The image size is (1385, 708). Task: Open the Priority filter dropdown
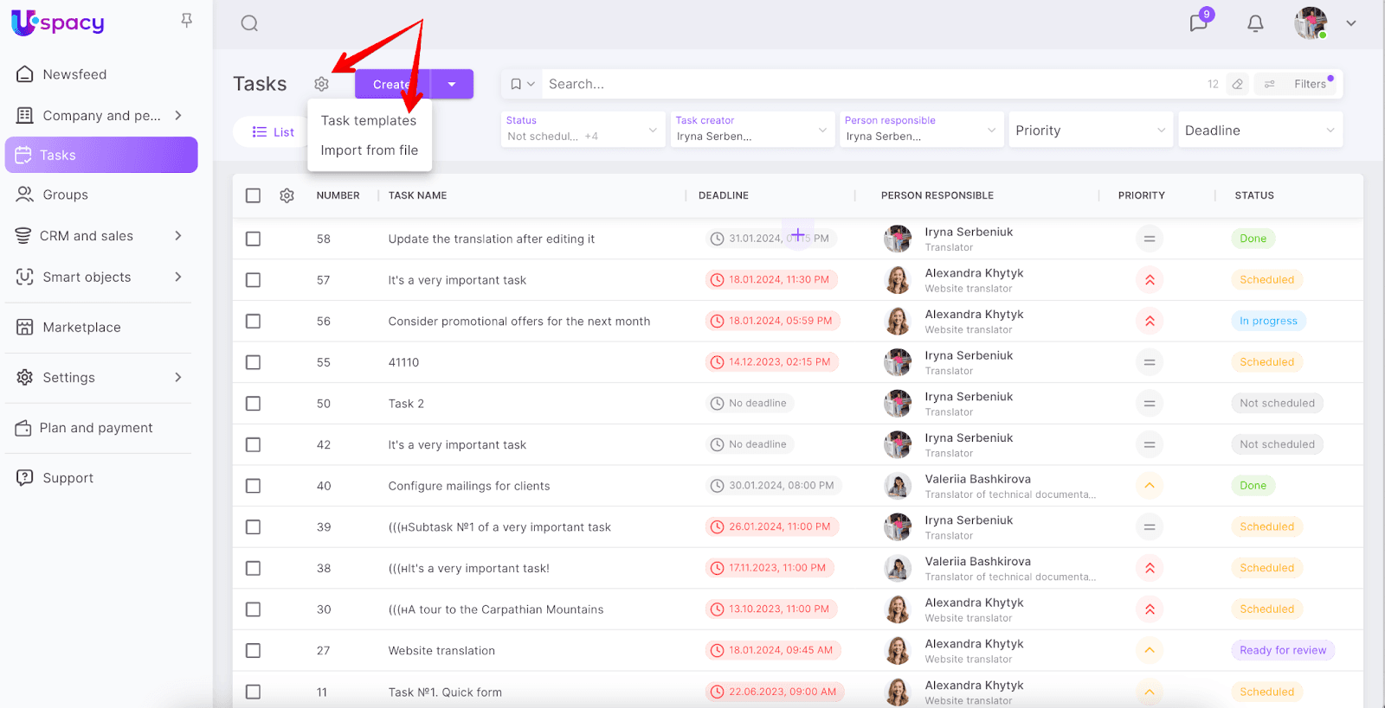coord(1090,131)
